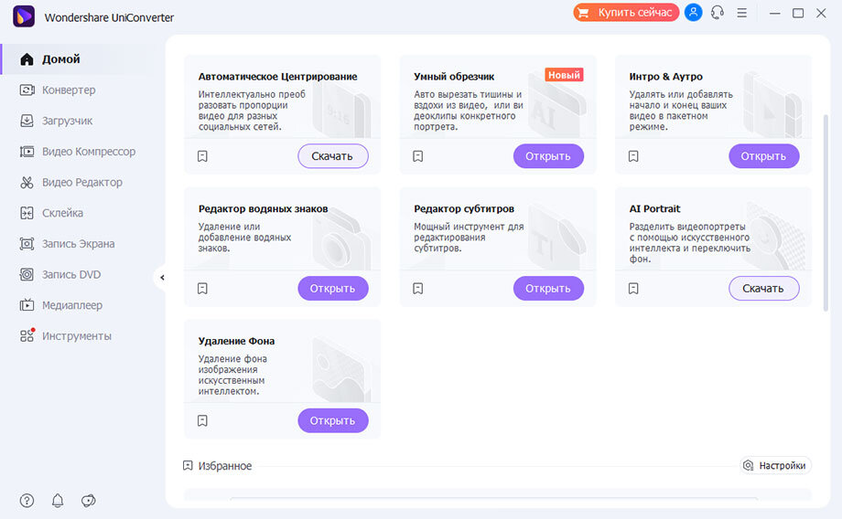
Task: Bookmark the Умный обрезчик tool
Action: 418,156
